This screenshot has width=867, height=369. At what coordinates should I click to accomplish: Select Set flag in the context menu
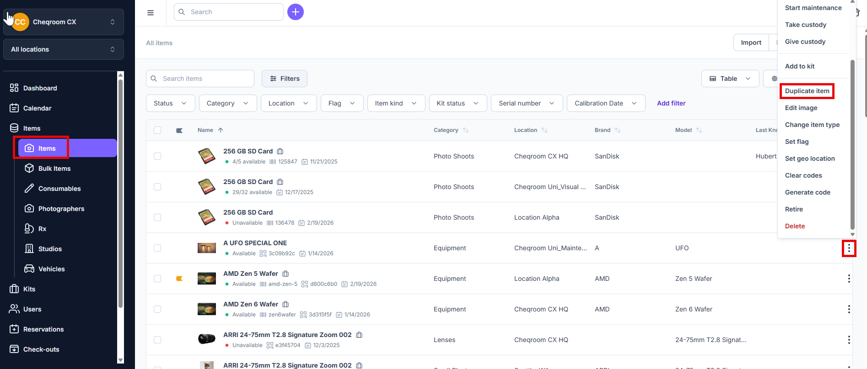[x=797, y=142]
